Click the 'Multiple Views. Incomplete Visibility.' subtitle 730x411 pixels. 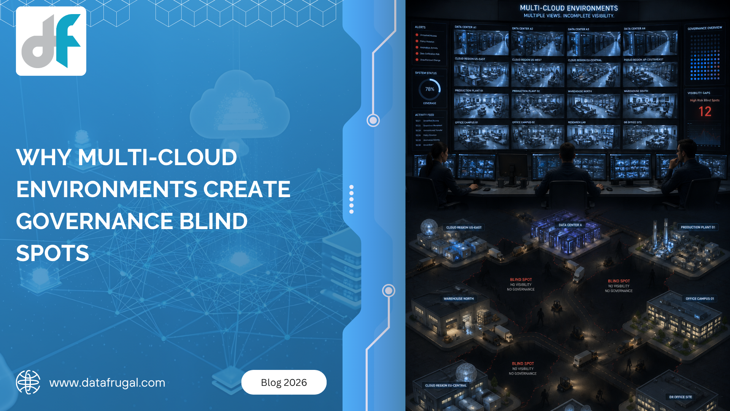coord(569,16)
